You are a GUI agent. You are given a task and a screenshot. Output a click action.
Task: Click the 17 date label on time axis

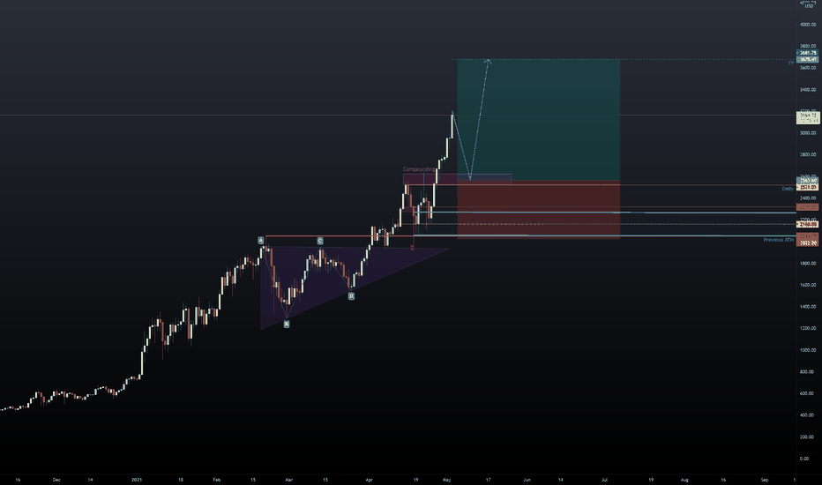tap(488, 480)
